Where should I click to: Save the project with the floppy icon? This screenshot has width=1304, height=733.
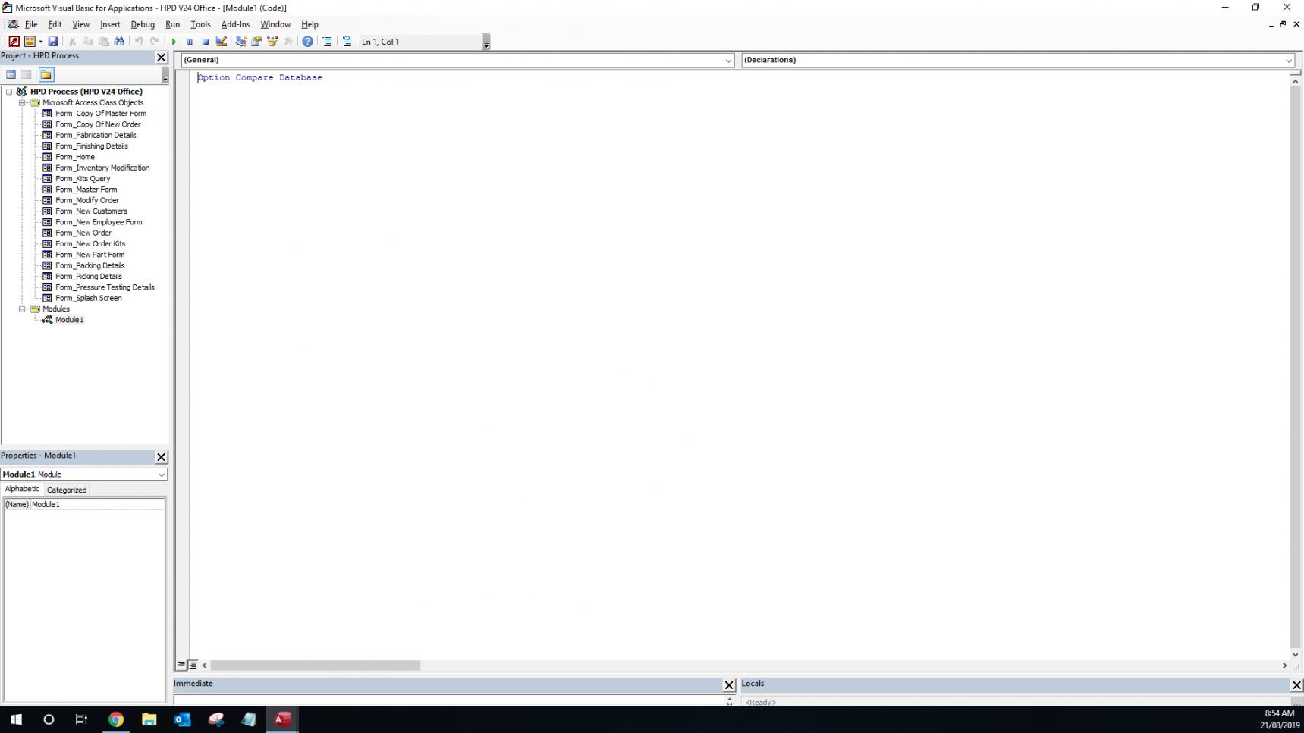(53, 42)
